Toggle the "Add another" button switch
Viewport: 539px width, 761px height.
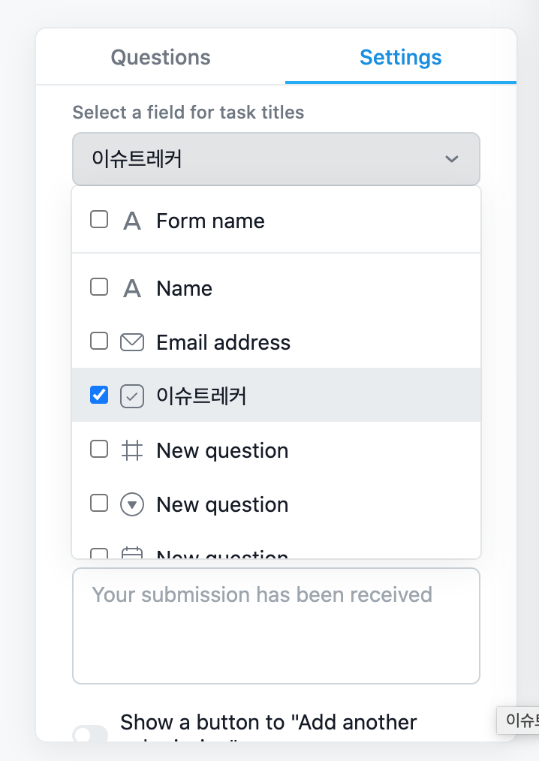pos(90,734)
